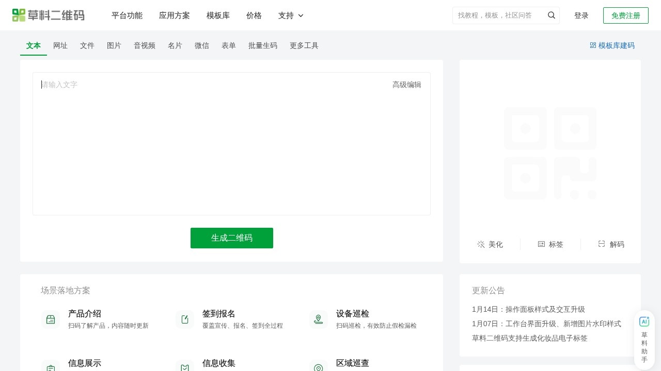661x371 pixels.
Task: Switch to the 网址 tab
Action: point(60,45)
